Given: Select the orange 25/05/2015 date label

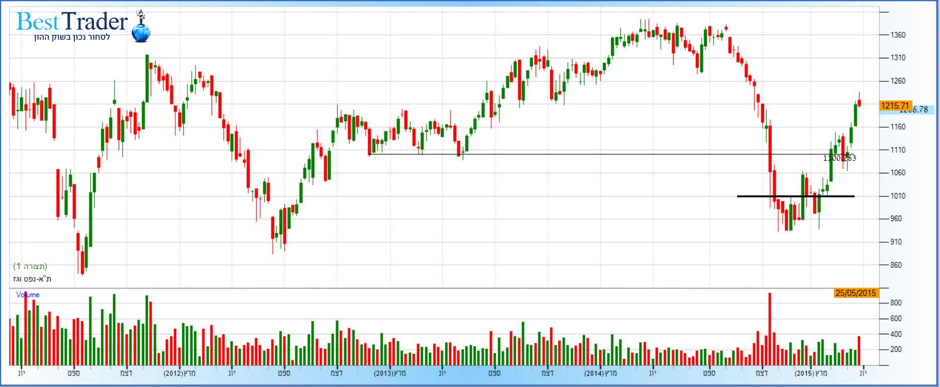Looking at the screenshot, I should pos(855,293).
